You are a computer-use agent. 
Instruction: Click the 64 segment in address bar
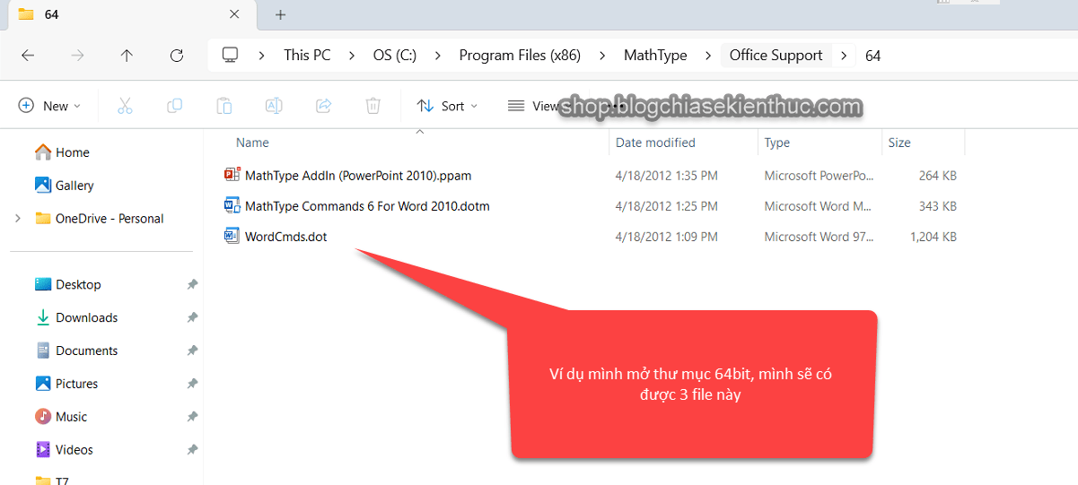click(873, 56)
